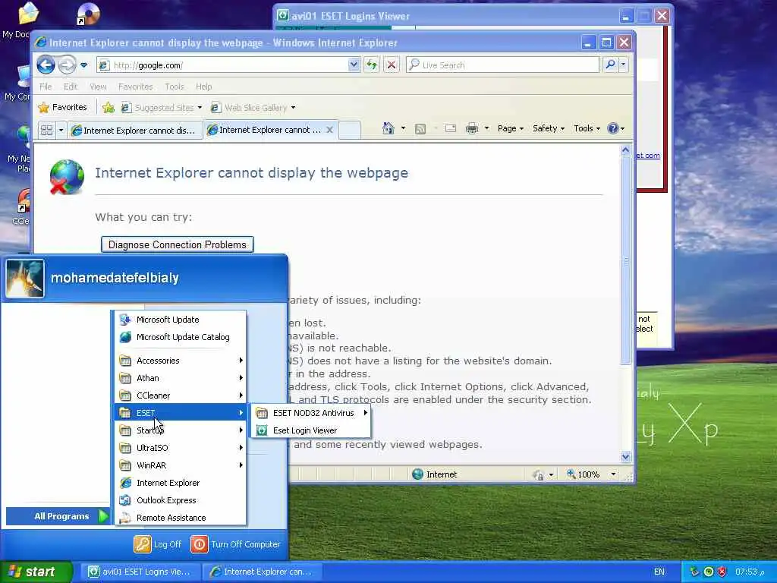Open the Help question mark icon
The image size is (777, 583).
(x=613, y=128)
